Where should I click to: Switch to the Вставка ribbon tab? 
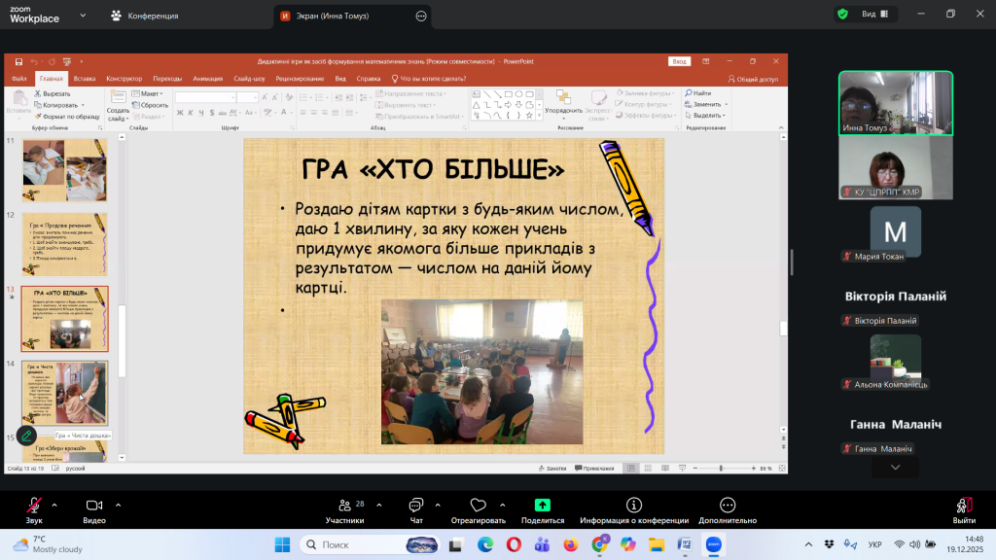point(85,79)
